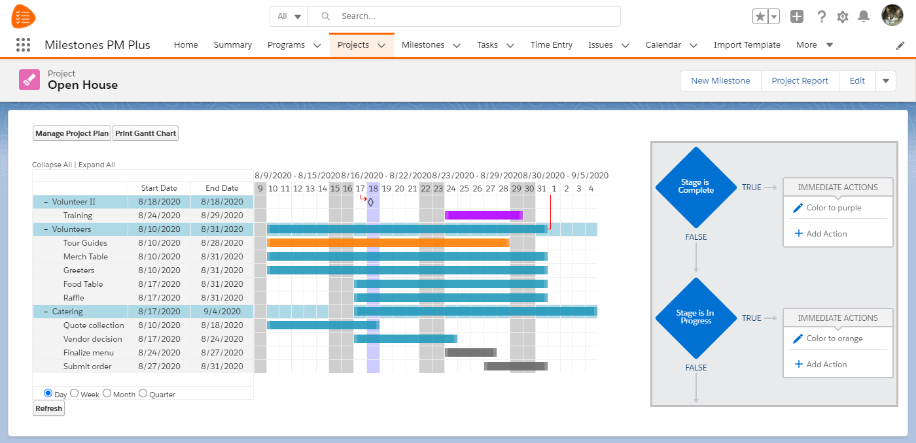Click the Manage Project Plan button
916x443 pixels.
click(71, 133)
